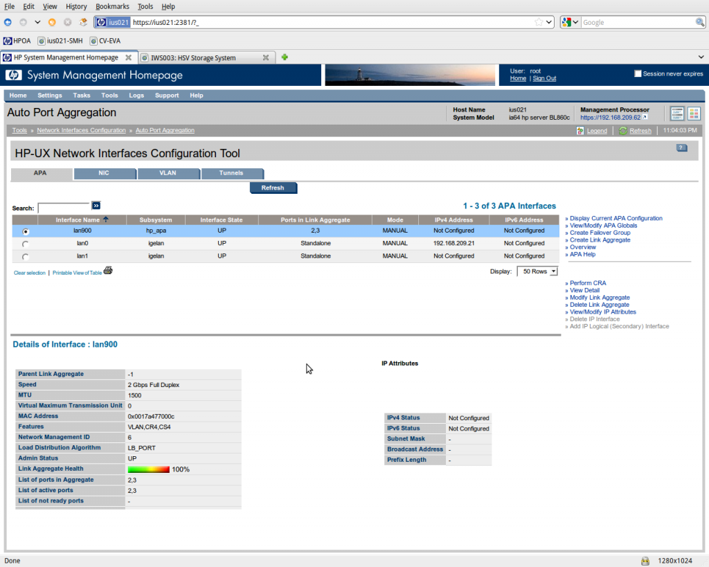Open the Google search engine dropdown
The height and width of the screenshot is (567, 709).
click(x=575, y=21)
